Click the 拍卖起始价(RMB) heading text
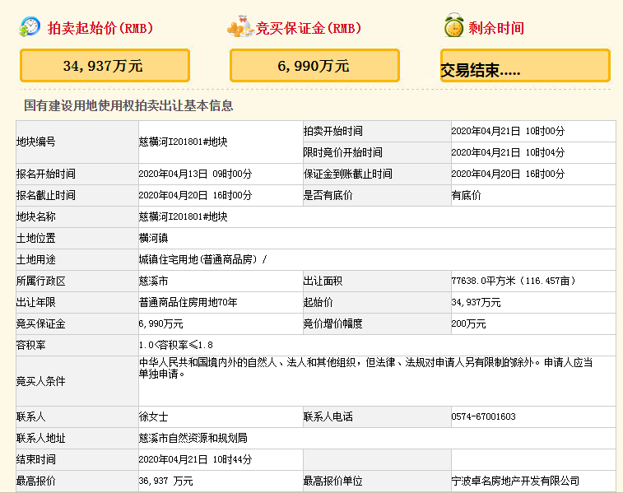 [100, 28]
